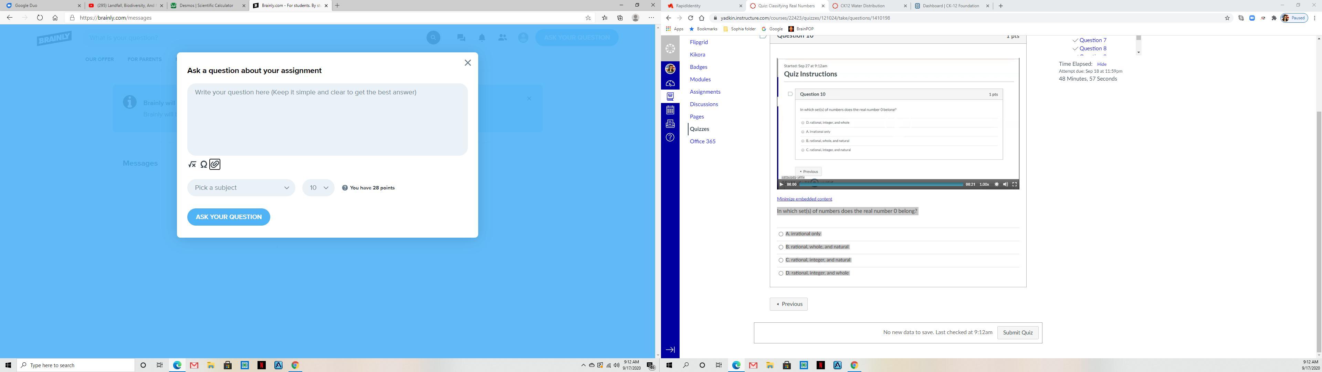The image size is (1322, 372).
Task: Select answer C. rational, integer, and natural
Action: click(781, 260)
